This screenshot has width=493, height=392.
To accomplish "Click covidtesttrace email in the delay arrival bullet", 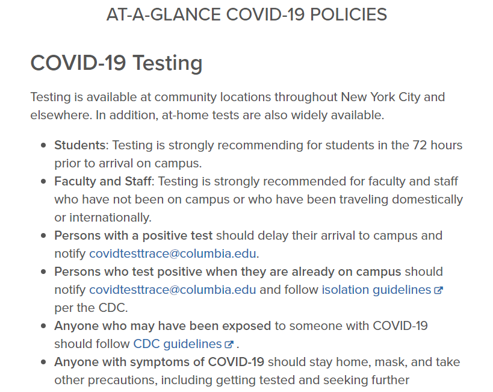I will pyautogui.click(x=173, y=254).
